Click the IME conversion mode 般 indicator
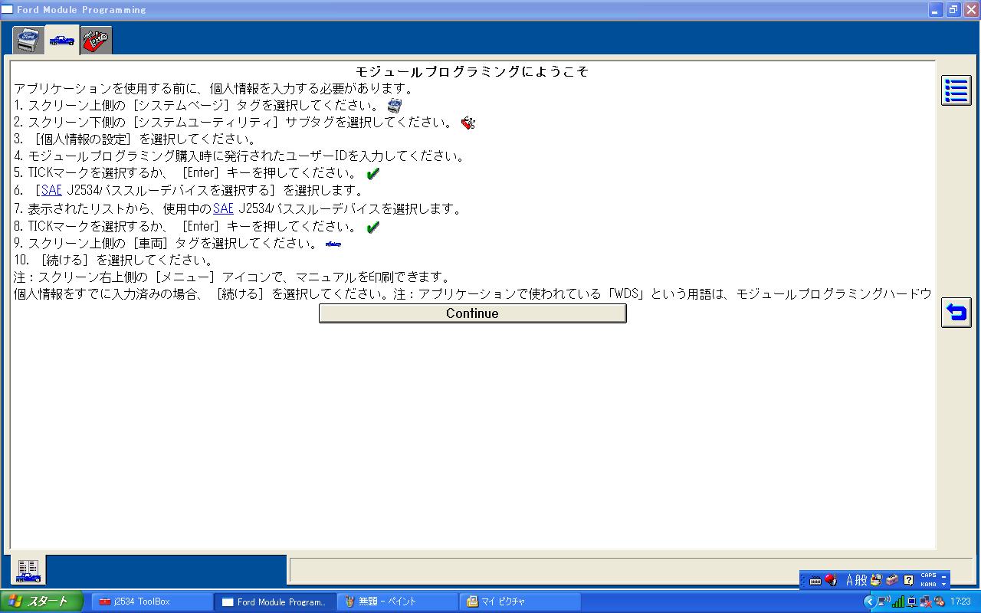The image size is (981, 613). pos(861,581)
